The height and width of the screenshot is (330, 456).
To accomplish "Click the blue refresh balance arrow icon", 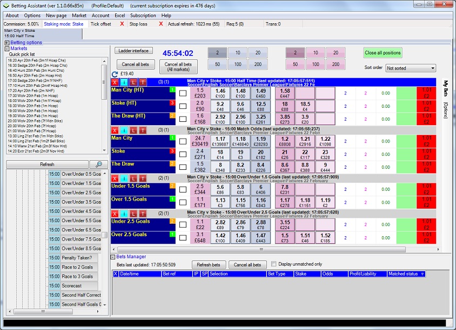I will (x=115, y=74).
